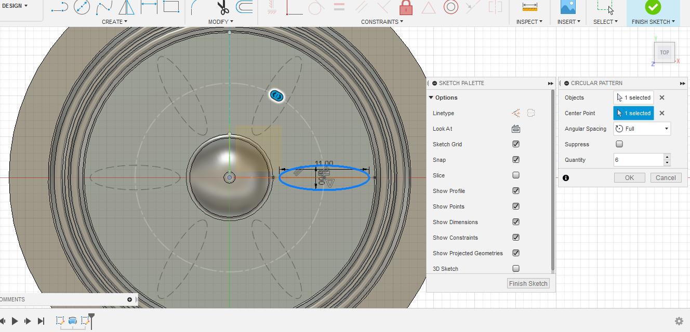The width and height of the screenshot is (690, 332).
Task: Click the Look At icon in Sketch Palette
Action: pos(515,128)
